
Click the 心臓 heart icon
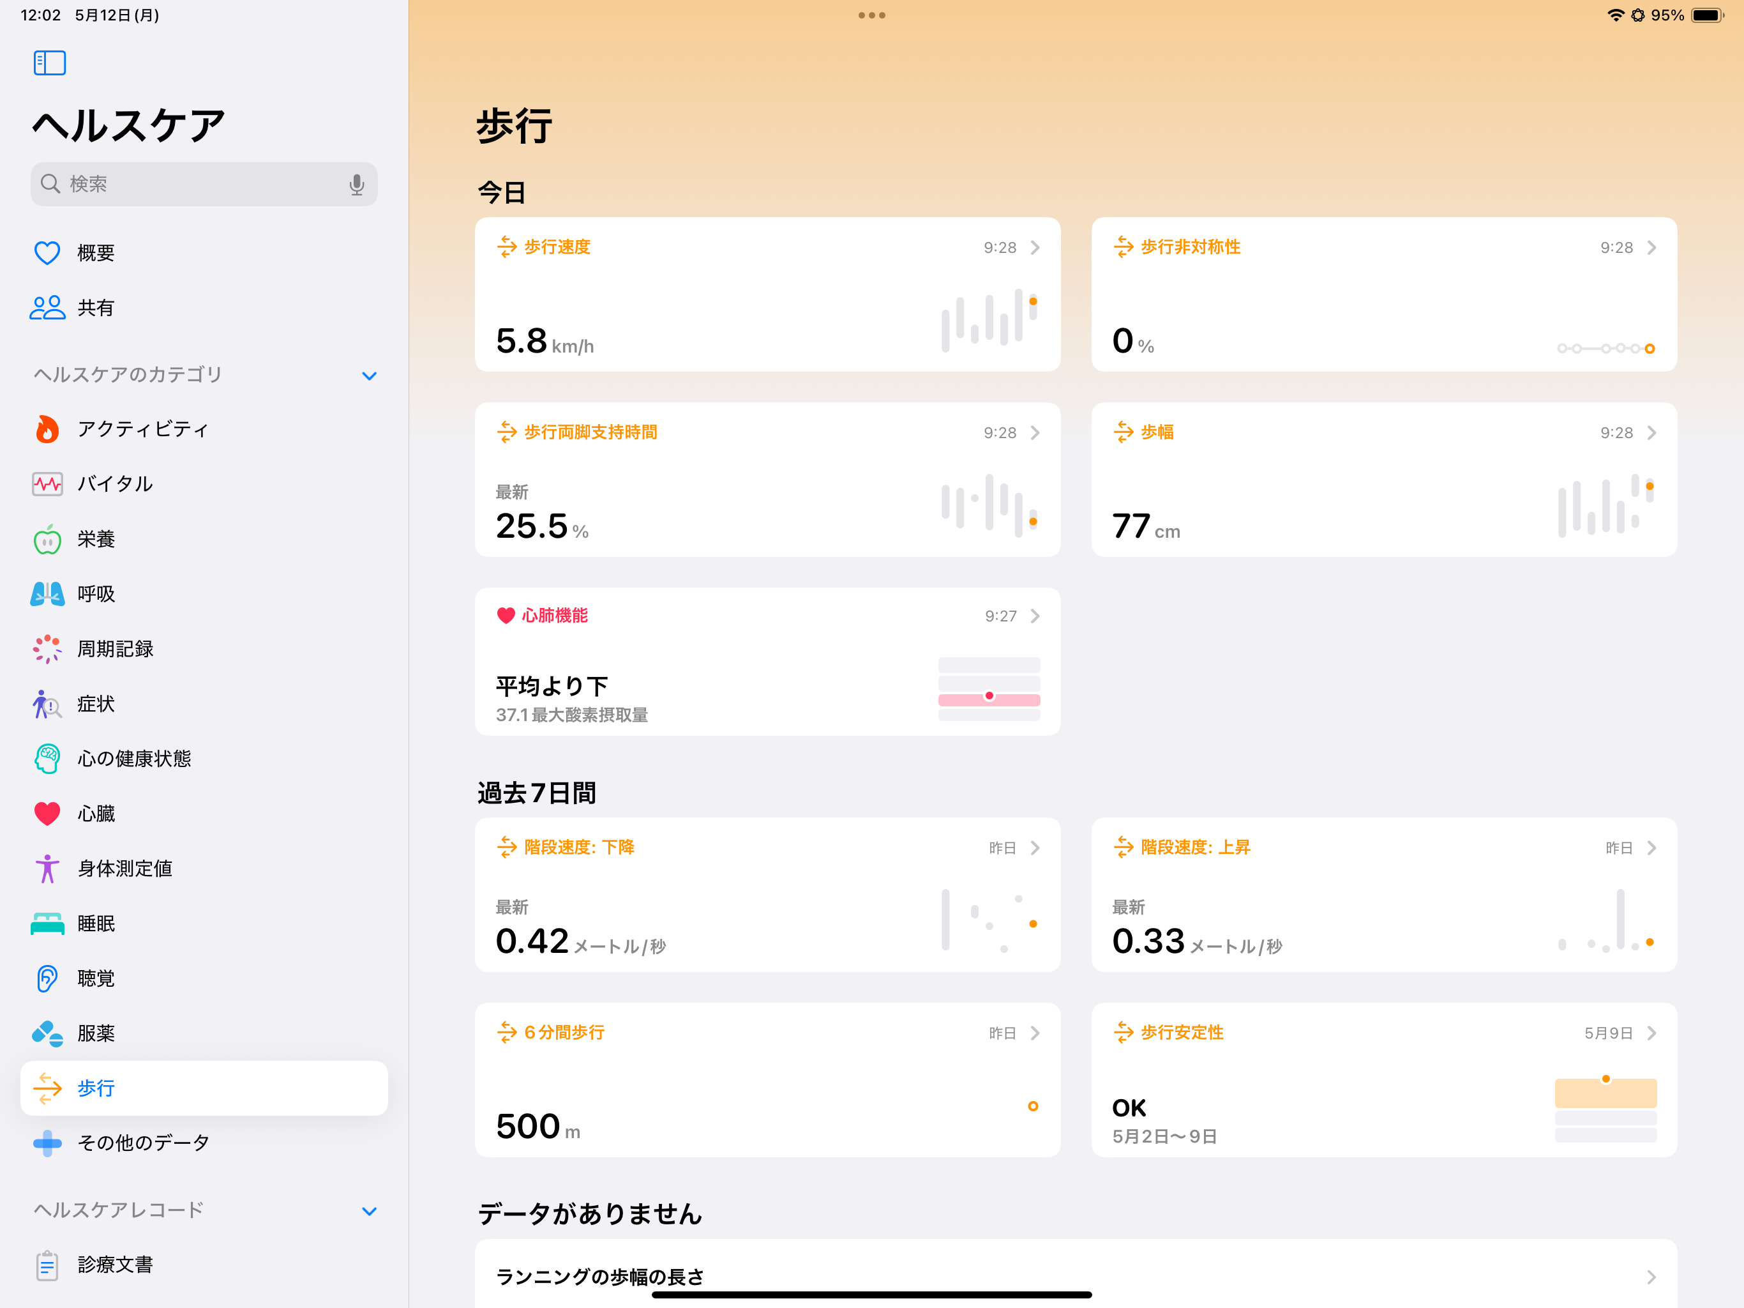click(x=47, y=814)
